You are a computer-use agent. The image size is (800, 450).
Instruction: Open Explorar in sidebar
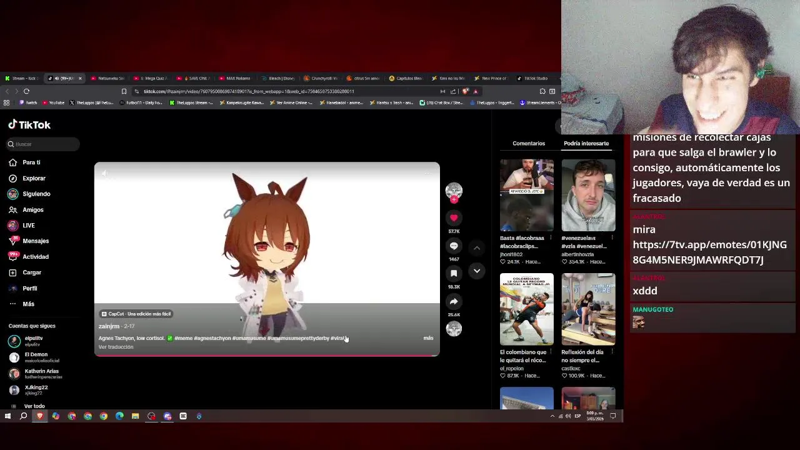click(x=34, y=178)
